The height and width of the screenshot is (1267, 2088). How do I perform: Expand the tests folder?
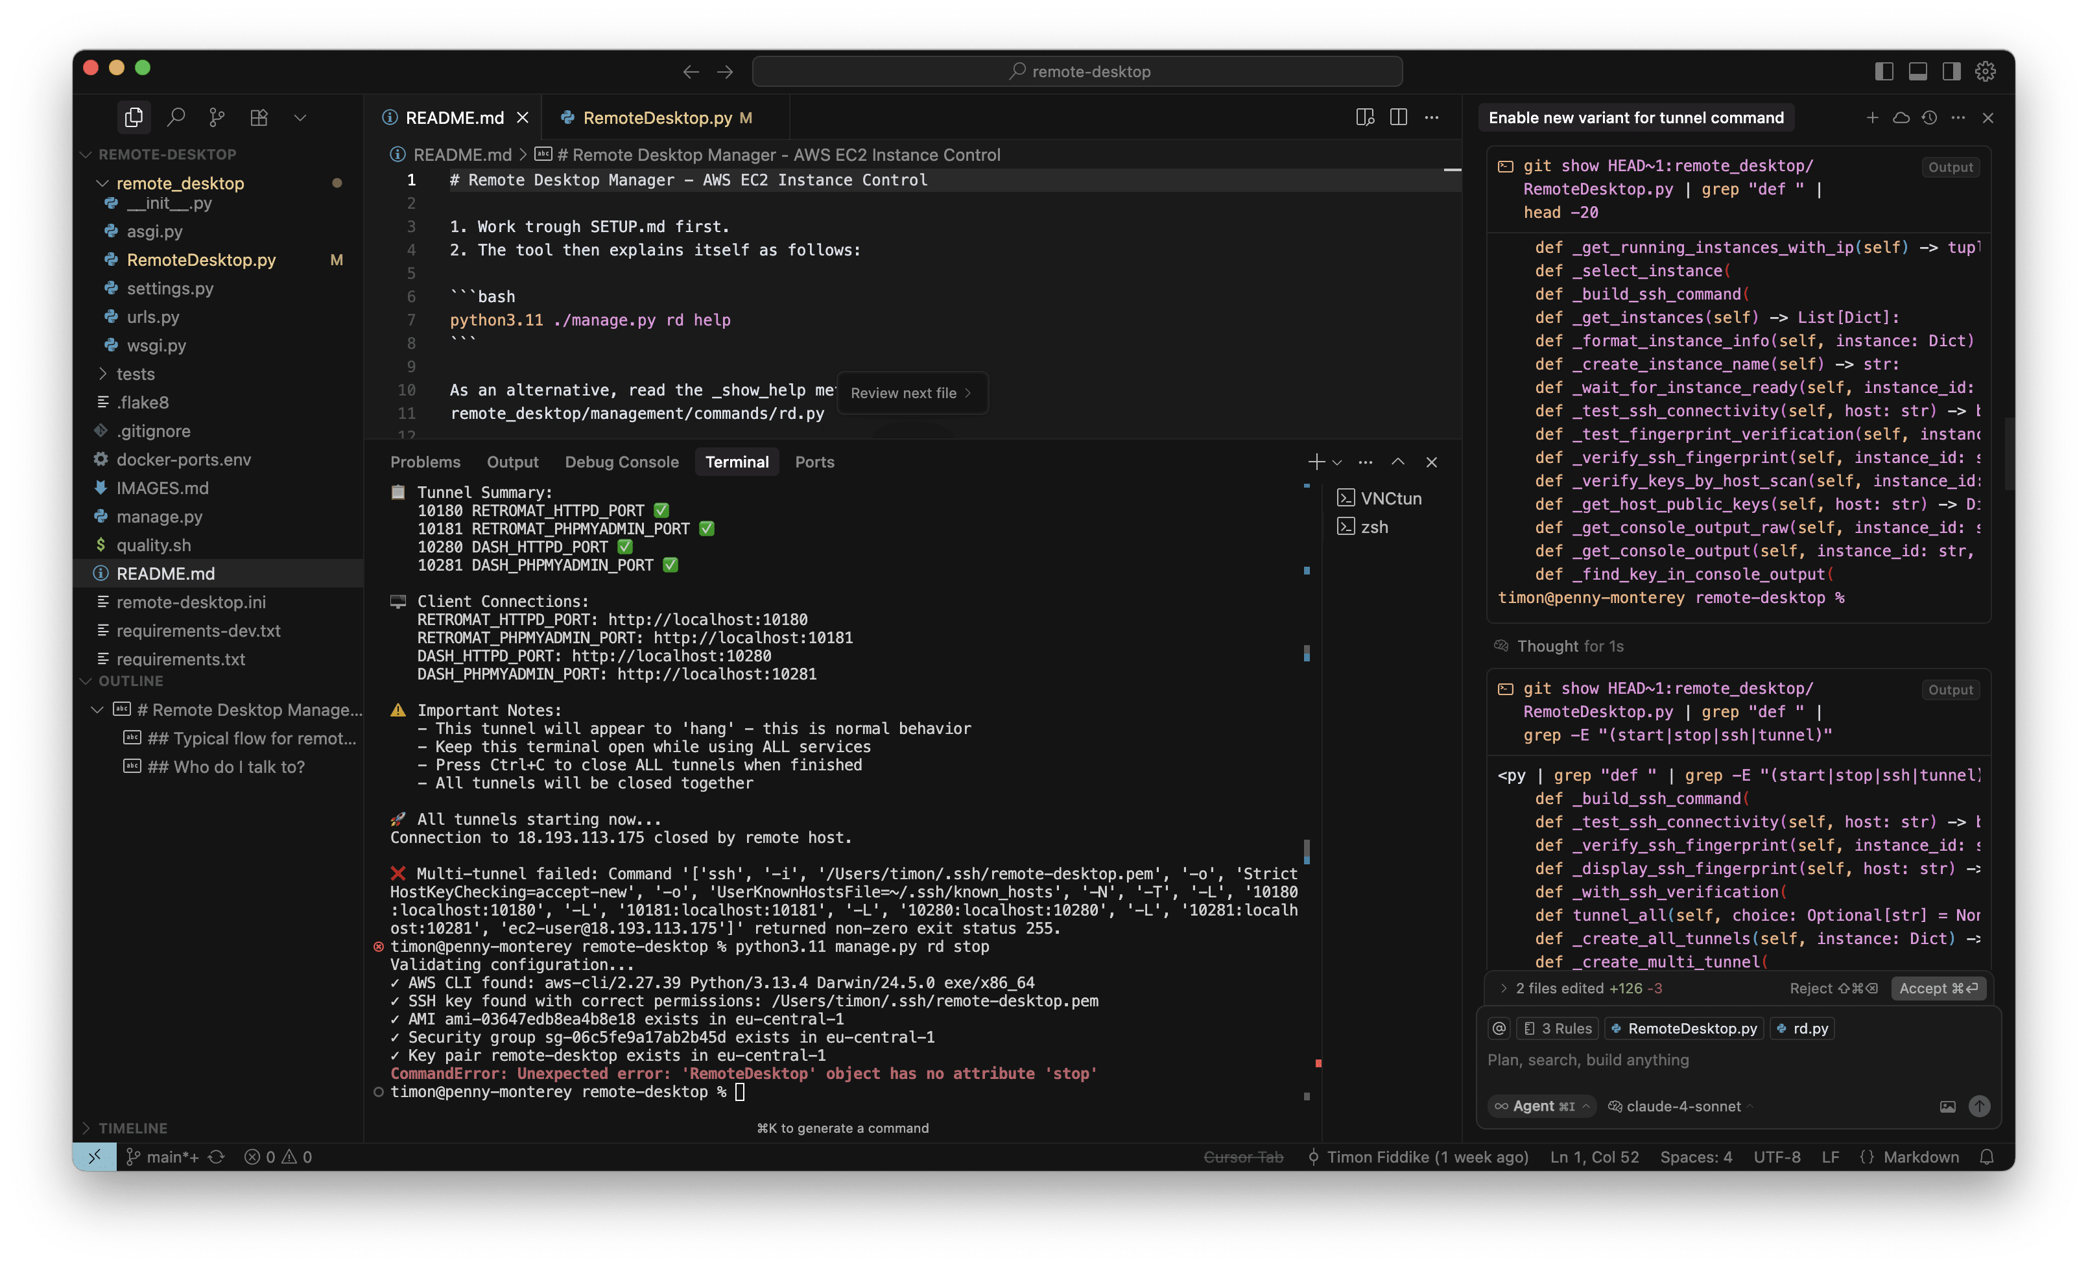click(136, 373)
